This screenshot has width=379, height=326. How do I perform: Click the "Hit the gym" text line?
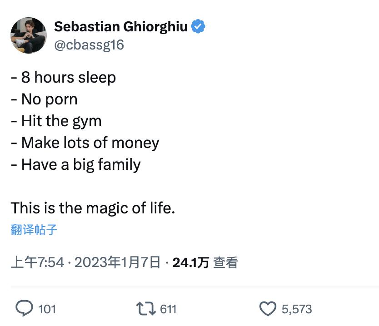(x=56, y=121)
